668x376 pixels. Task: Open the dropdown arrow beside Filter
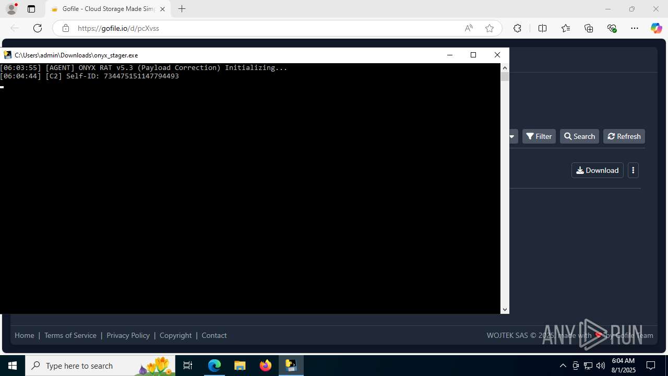(513, 136)
